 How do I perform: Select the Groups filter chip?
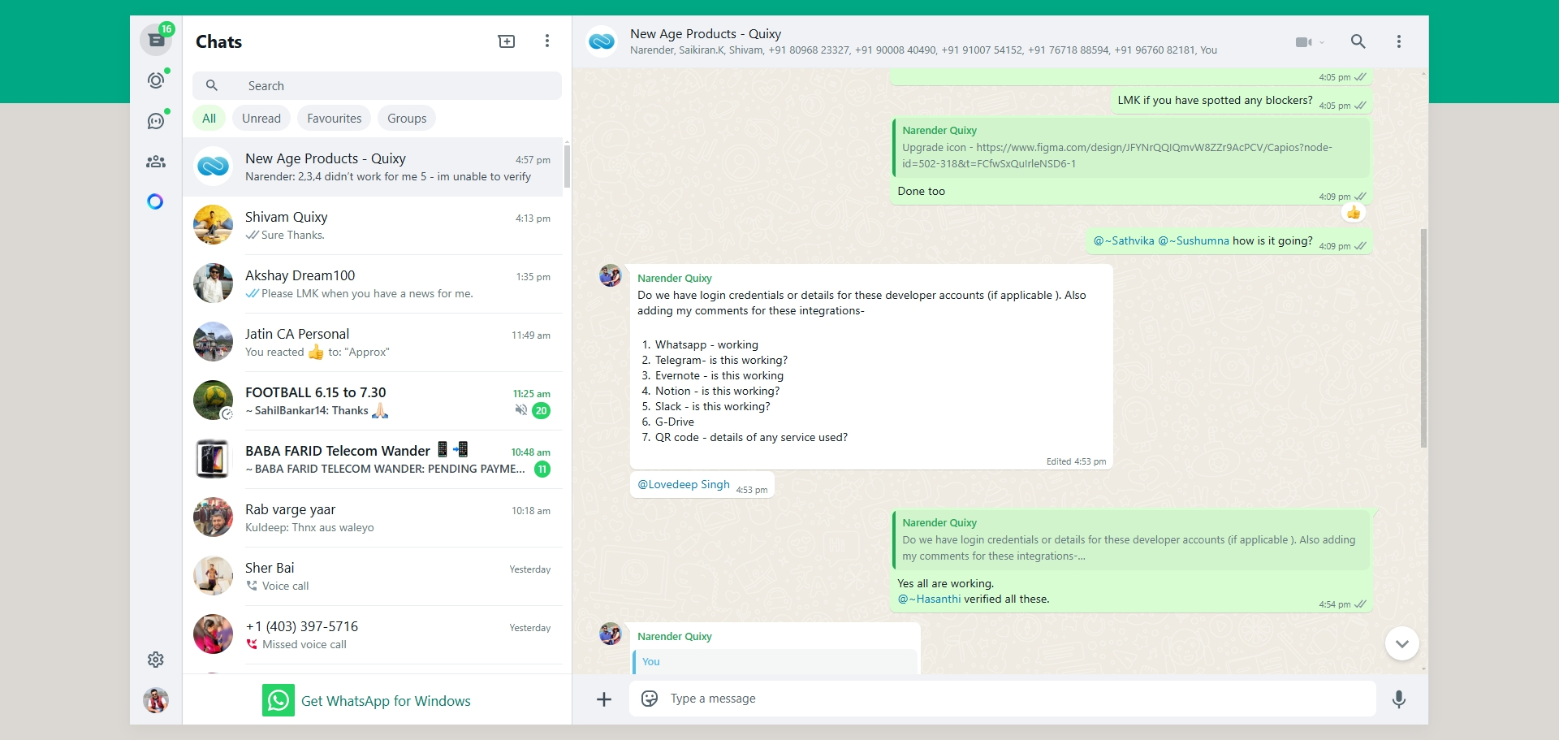pos(407,118)
